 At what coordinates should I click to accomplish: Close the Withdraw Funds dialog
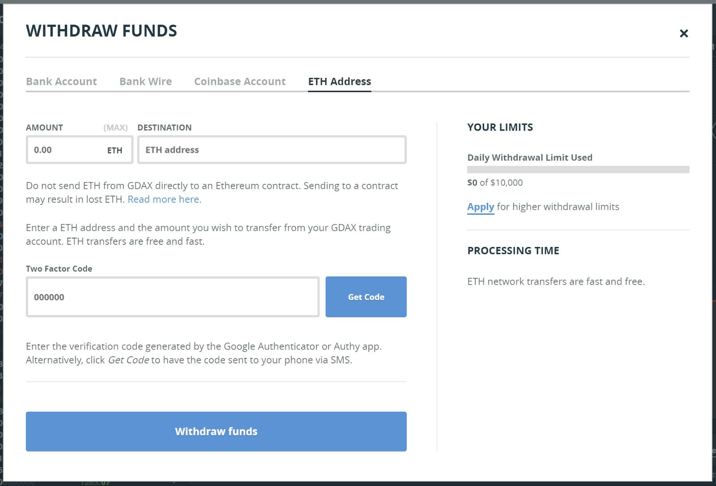pos(684,33)
